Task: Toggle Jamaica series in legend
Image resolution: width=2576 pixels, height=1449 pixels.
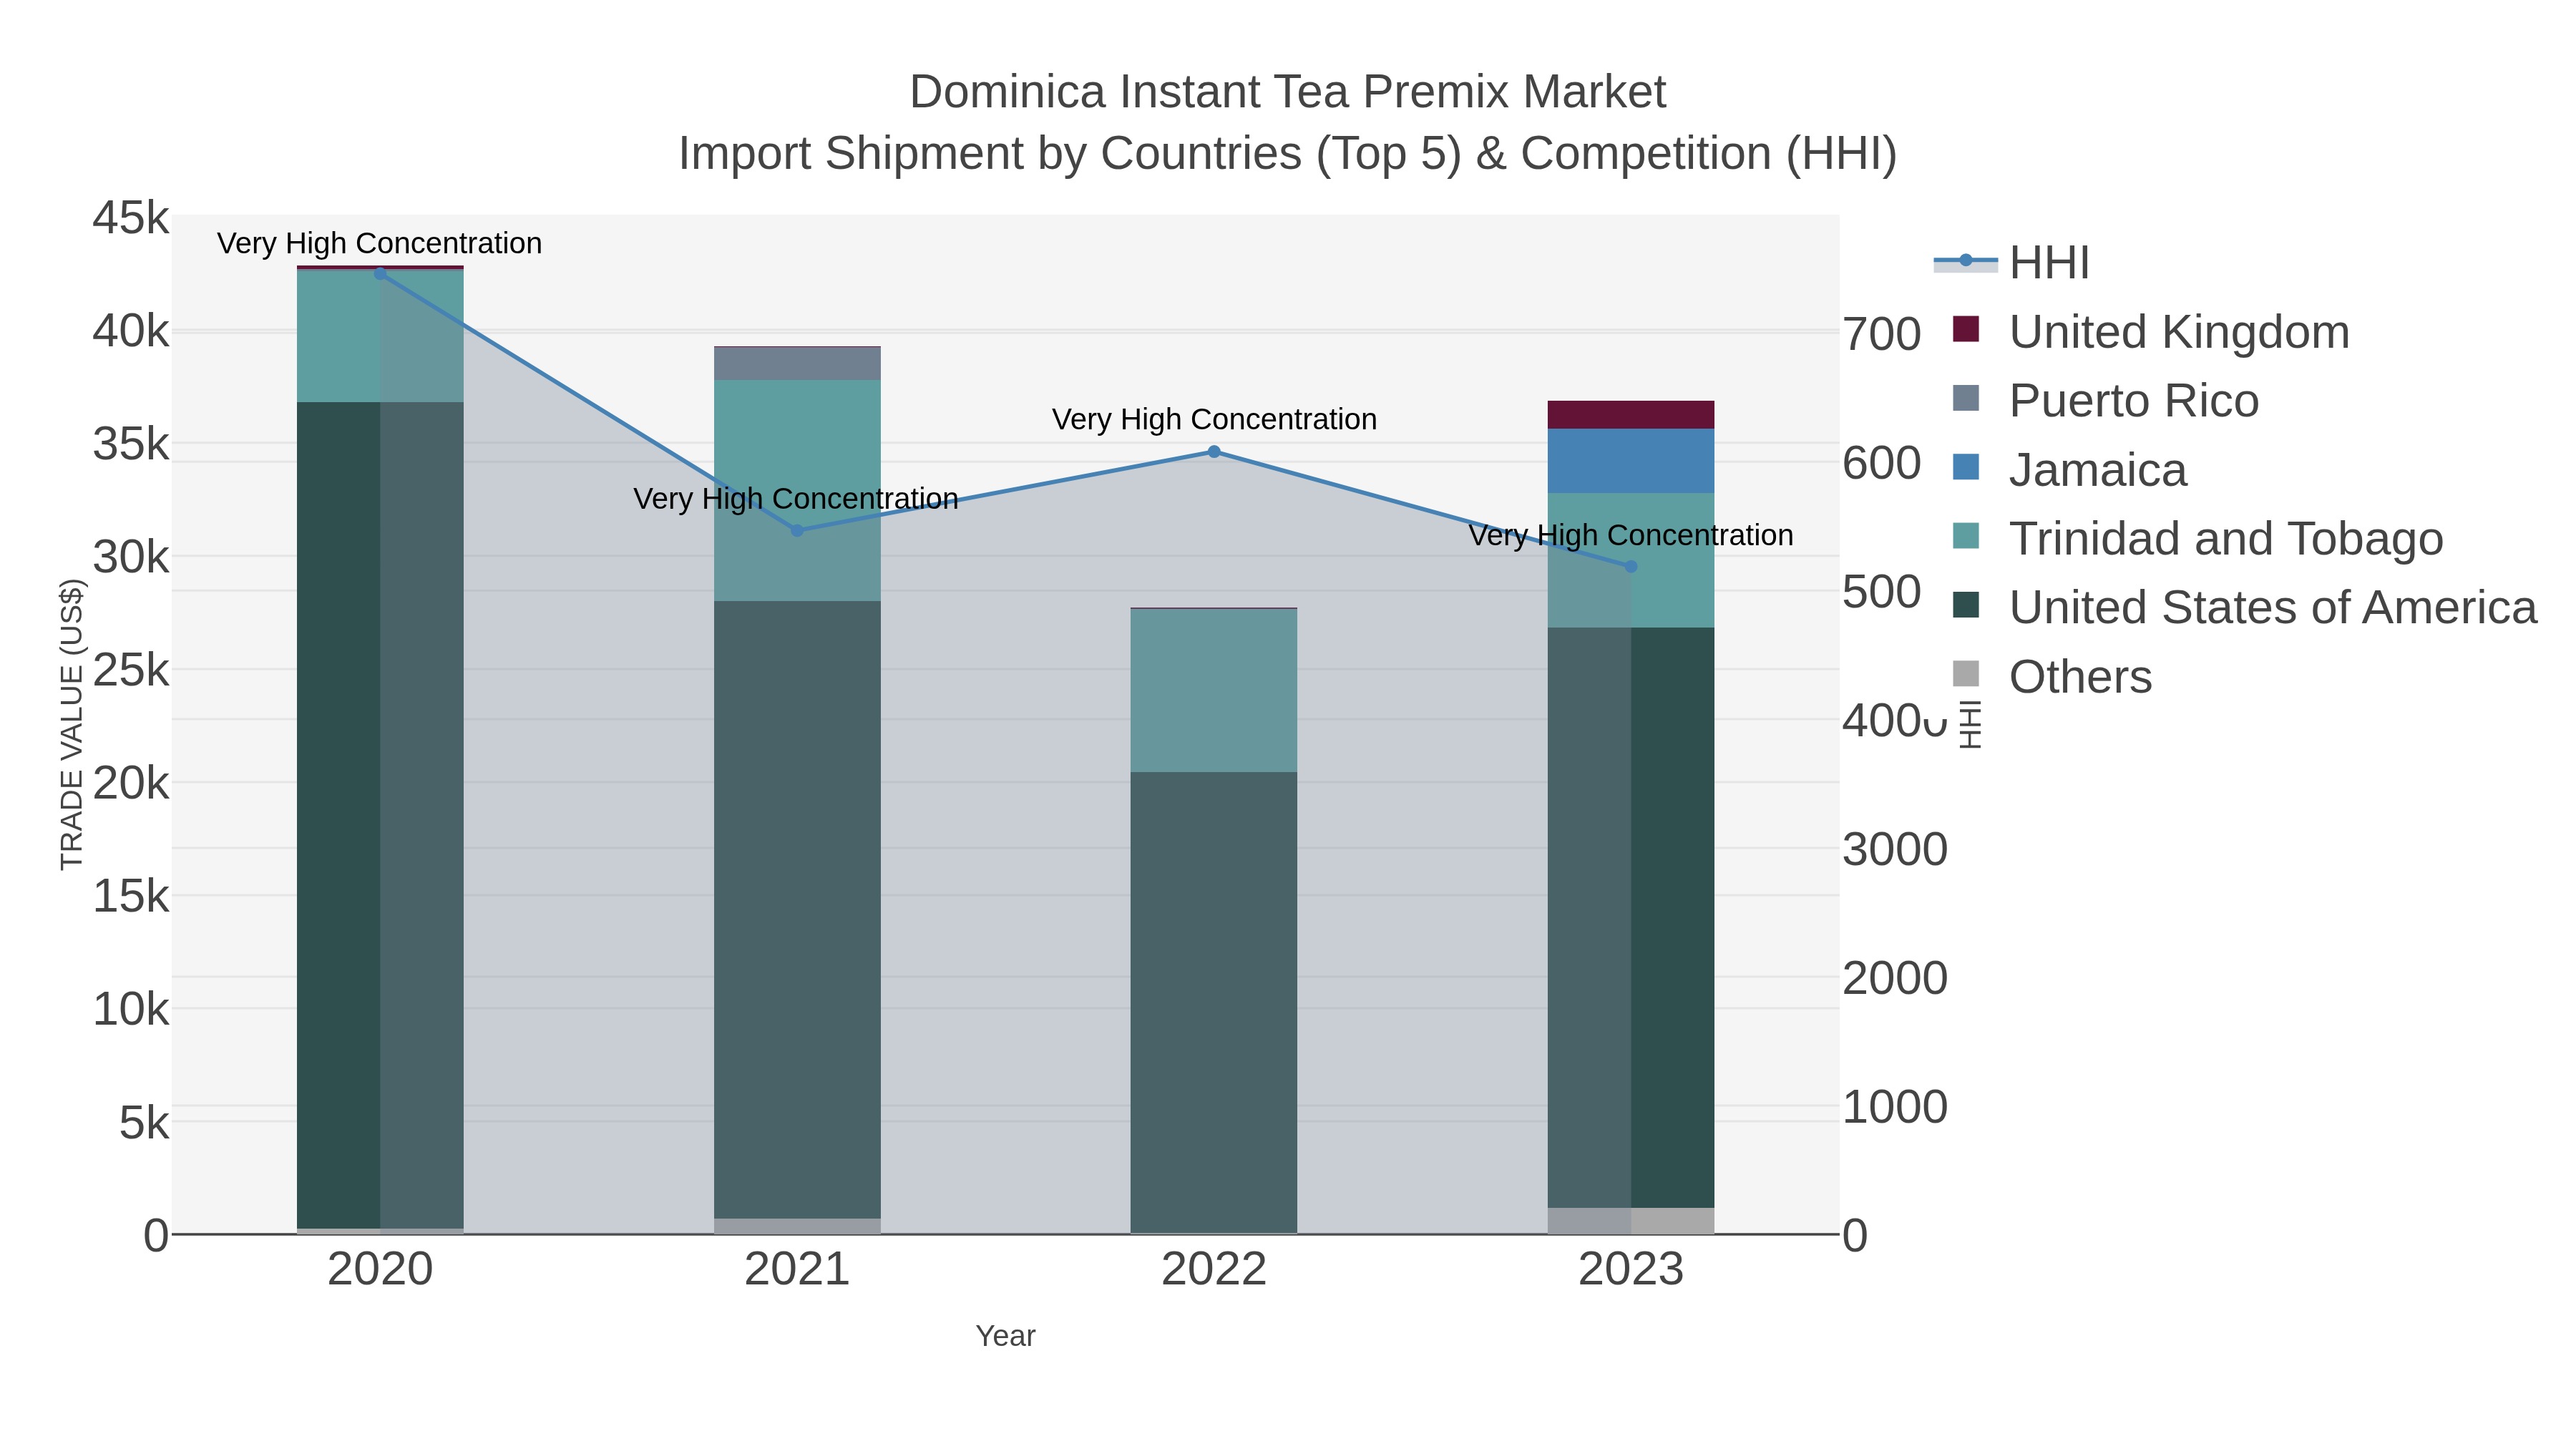Action: pos(2069,469)
